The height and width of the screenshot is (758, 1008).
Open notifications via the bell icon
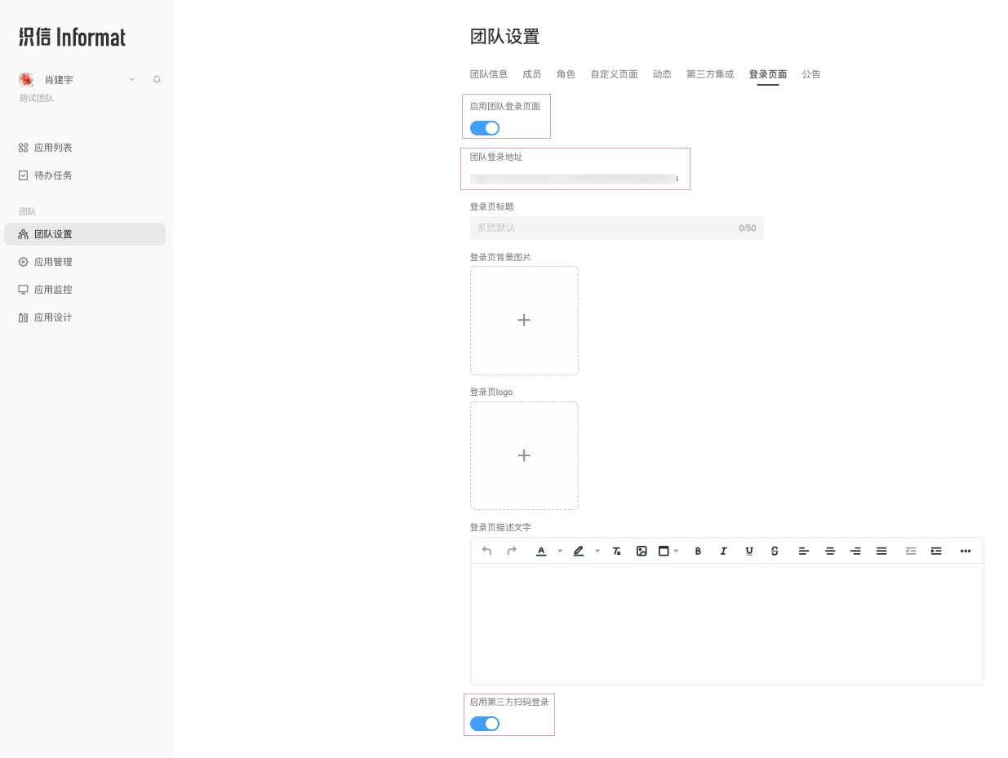[x=156, y=79]
